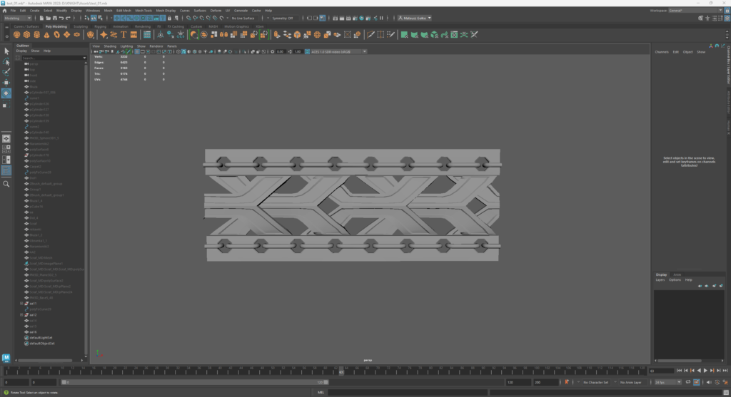Open the Deform menu
Viewport: 731px width, 397px height.
[216, 10]
